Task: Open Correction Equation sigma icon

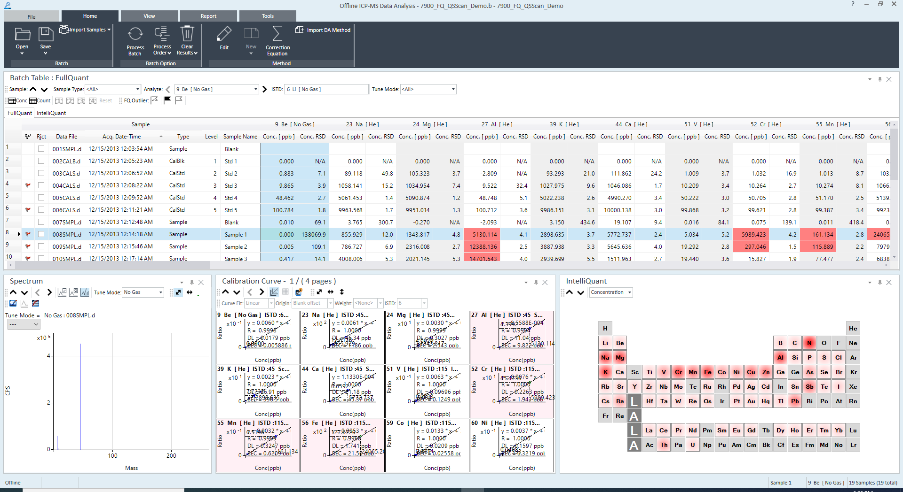Action: pyautogui.click(x=277, y=34)
